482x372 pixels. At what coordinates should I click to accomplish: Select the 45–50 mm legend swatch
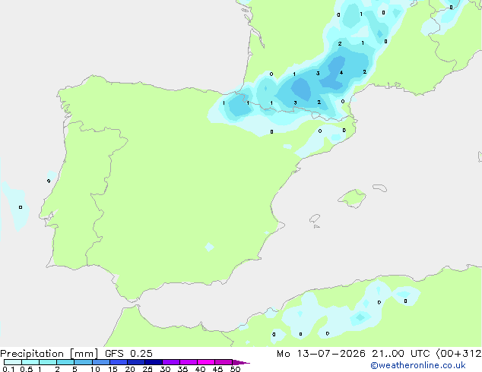(224, 362)
